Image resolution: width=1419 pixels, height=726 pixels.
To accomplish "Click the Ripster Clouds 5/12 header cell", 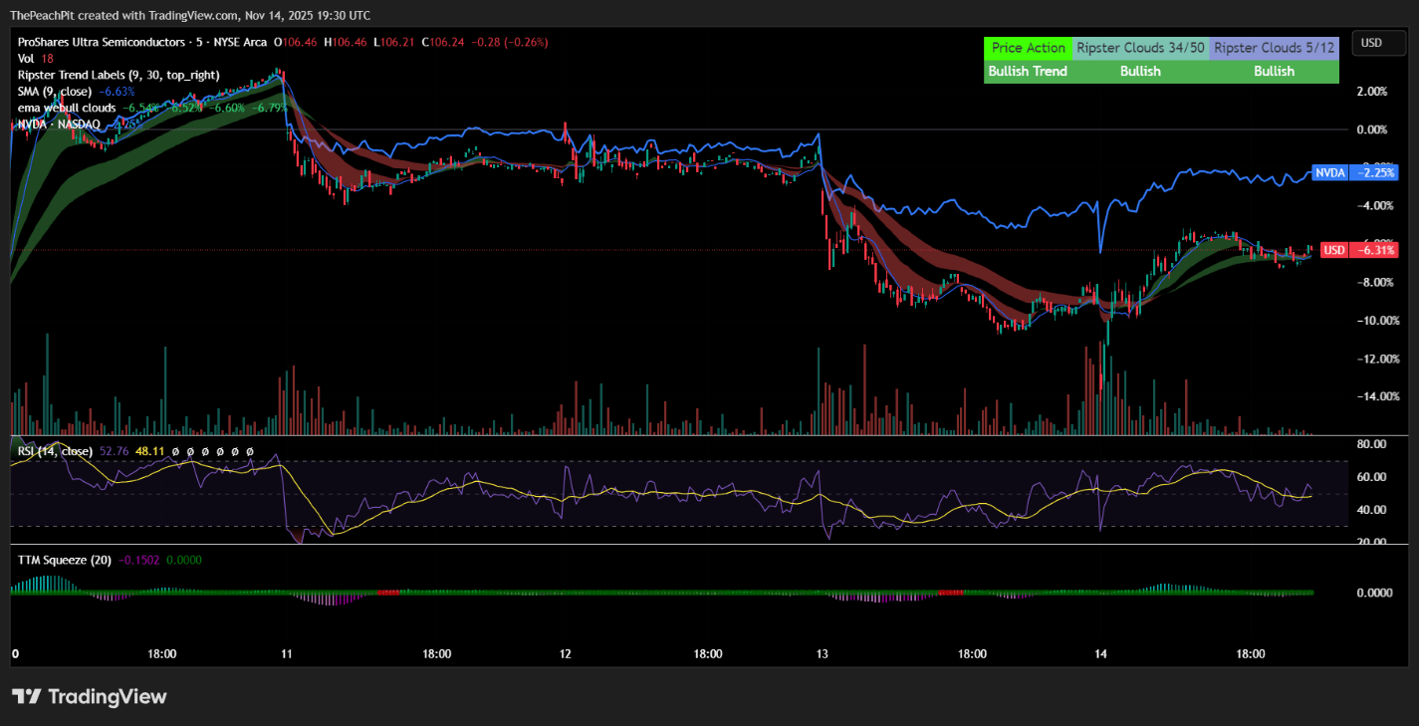I will click(x=1274, y=48).
